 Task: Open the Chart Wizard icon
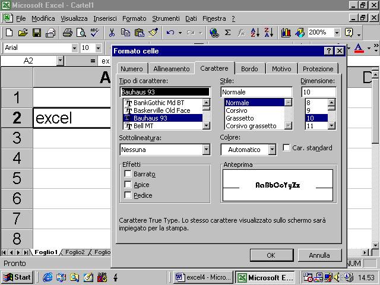click(x=286, y=33)
